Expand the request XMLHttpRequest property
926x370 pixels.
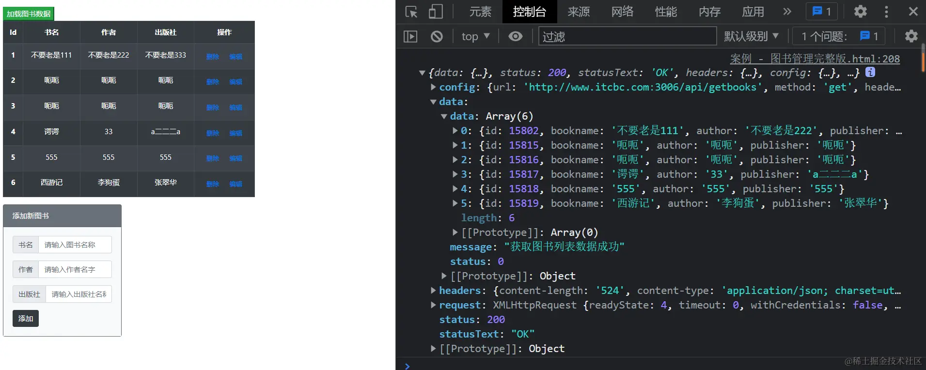point(433,305)
